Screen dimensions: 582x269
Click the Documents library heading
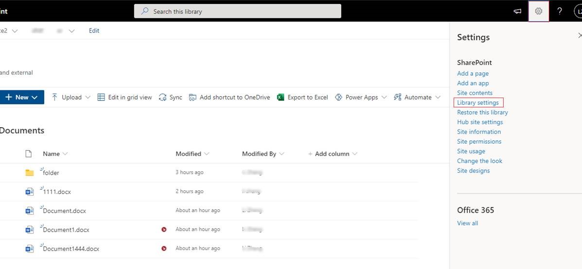(22, 131)
